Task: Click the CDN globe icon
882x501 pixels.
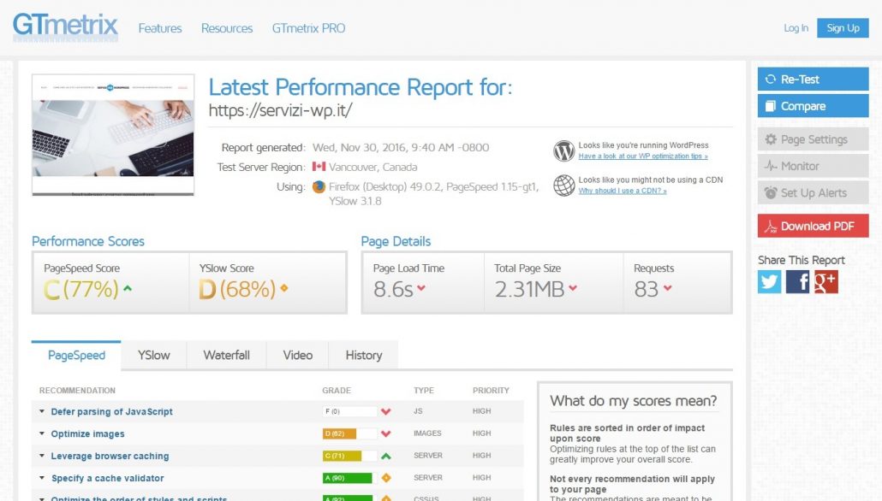Action: click(563, 186)
